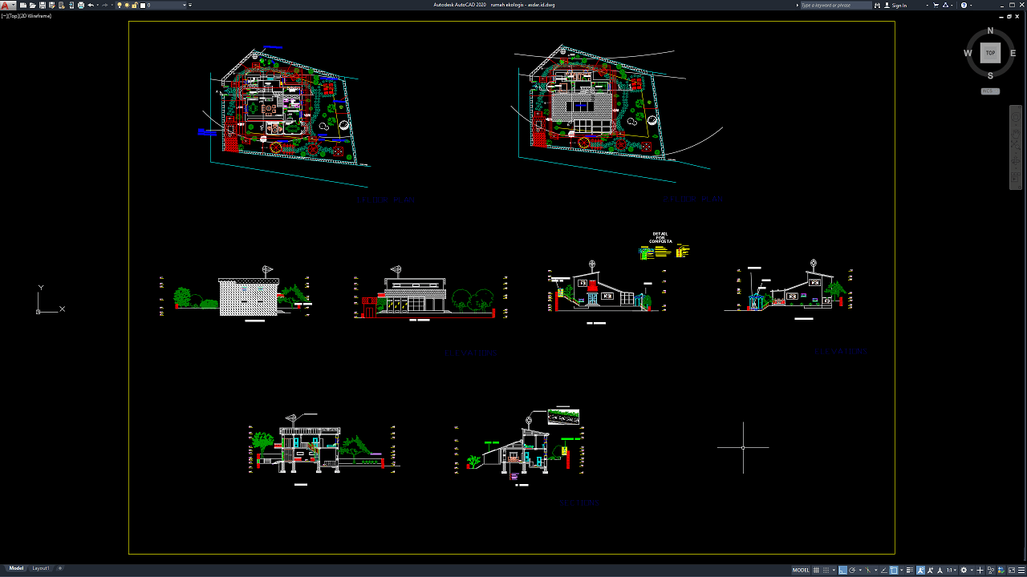Click the Undo arrow icon

(91, 5)
